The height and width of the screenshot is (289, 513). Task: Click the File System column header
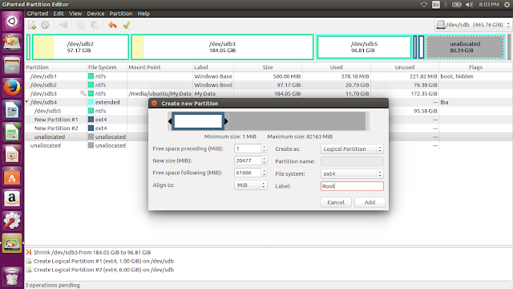click(x=107, y=67)
